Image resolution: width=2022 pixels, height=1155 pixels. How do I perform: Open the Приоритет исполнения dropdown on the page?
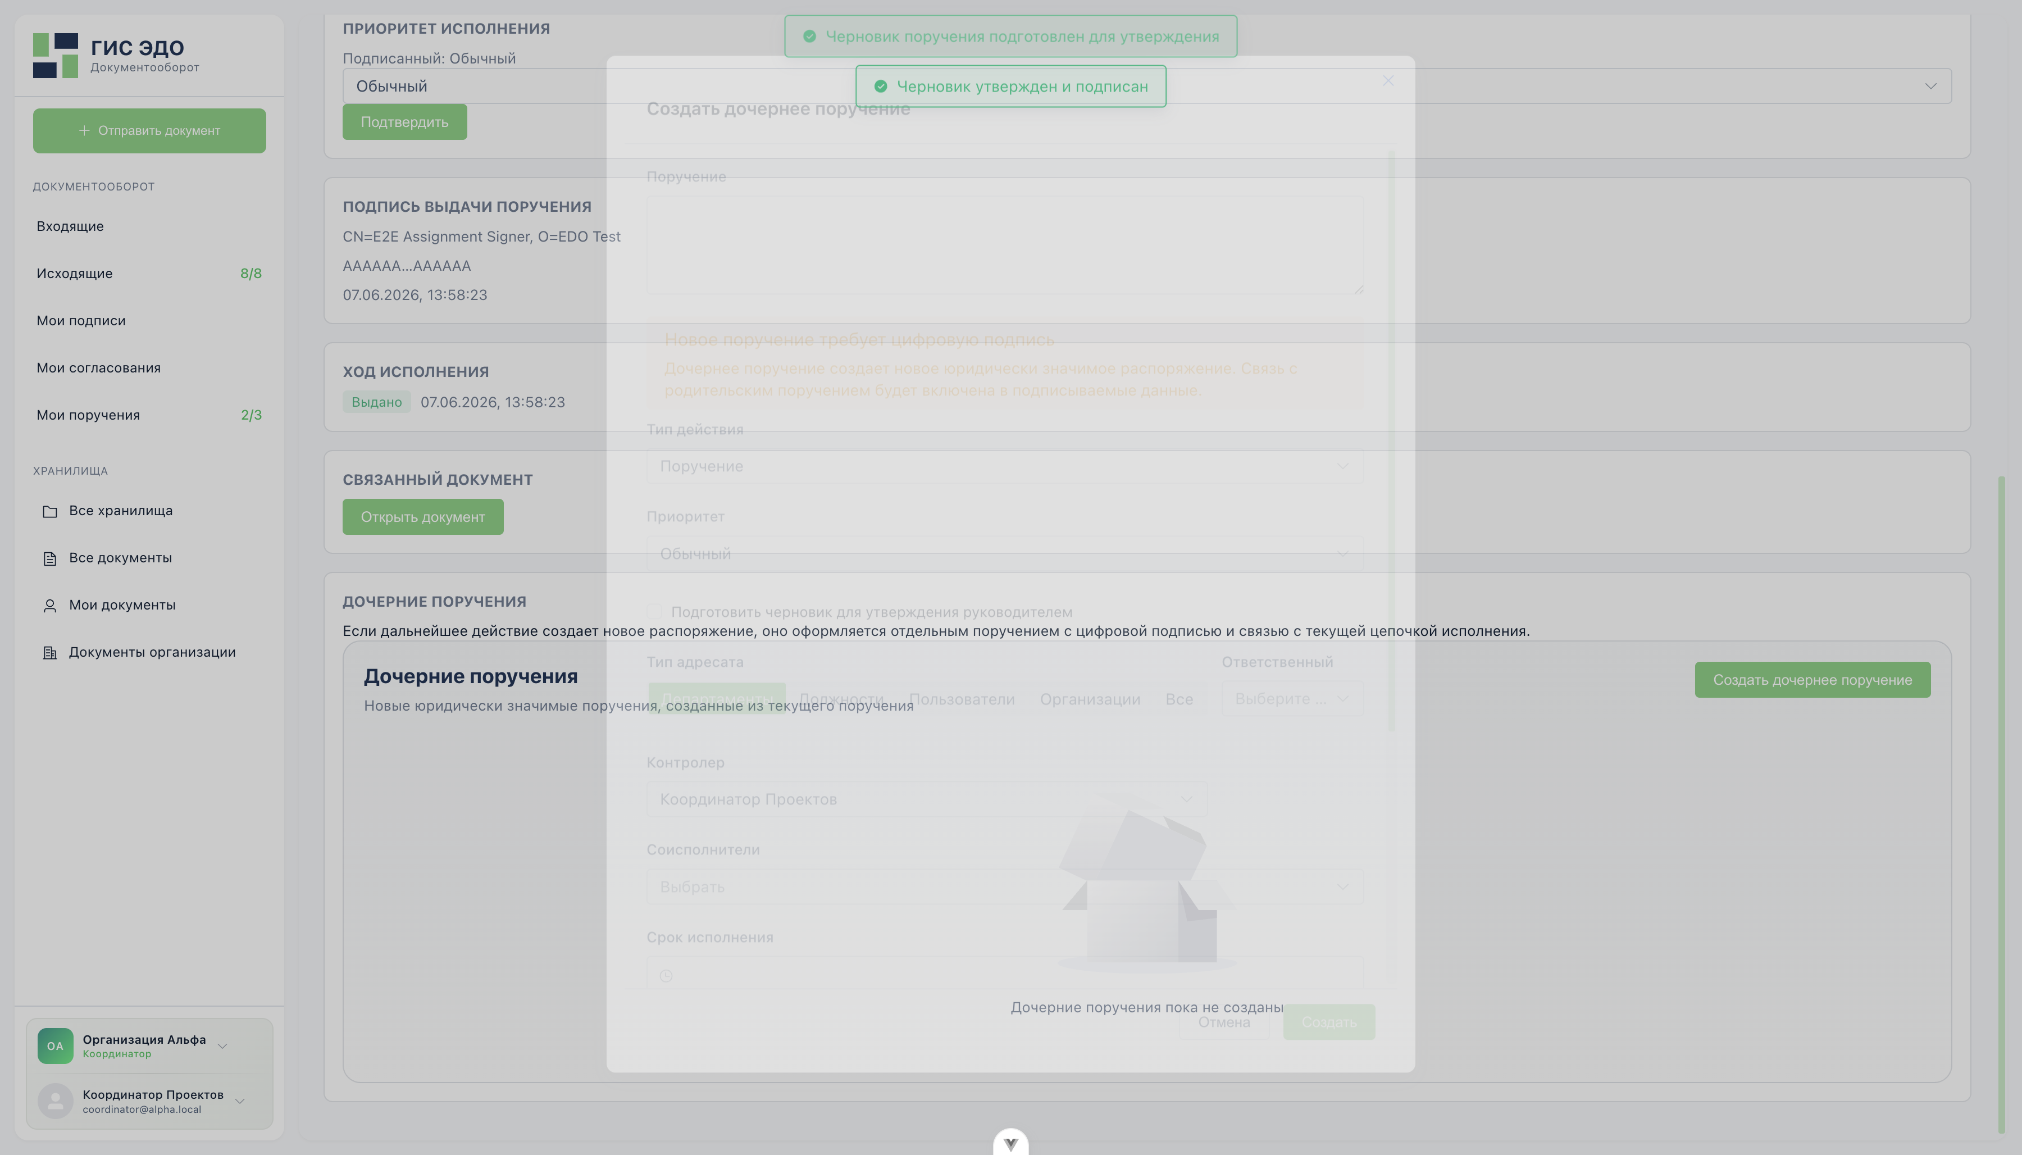tap(1146, 86)
